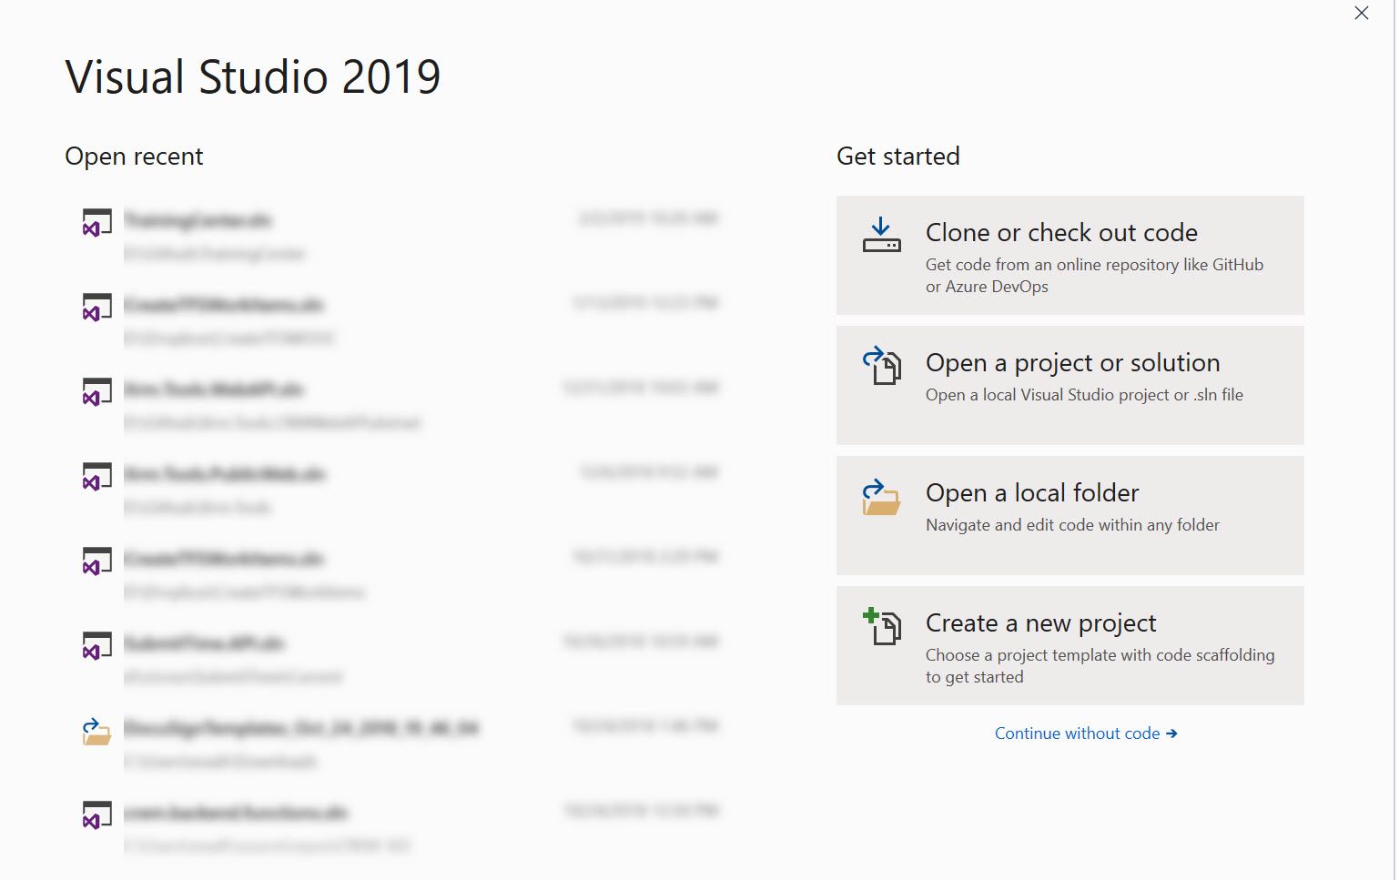
Task: Follow the 'Continue without code' link
Action: pyautogui.click(x=1086, y=733)
